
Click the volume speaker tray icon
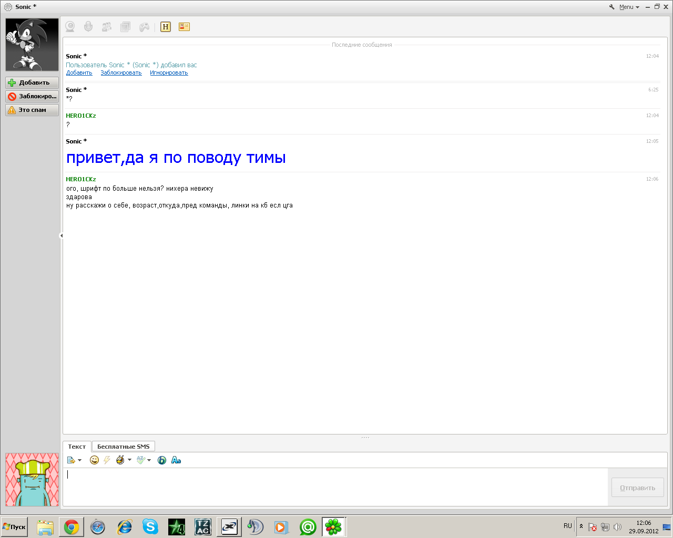coord(618,527)
